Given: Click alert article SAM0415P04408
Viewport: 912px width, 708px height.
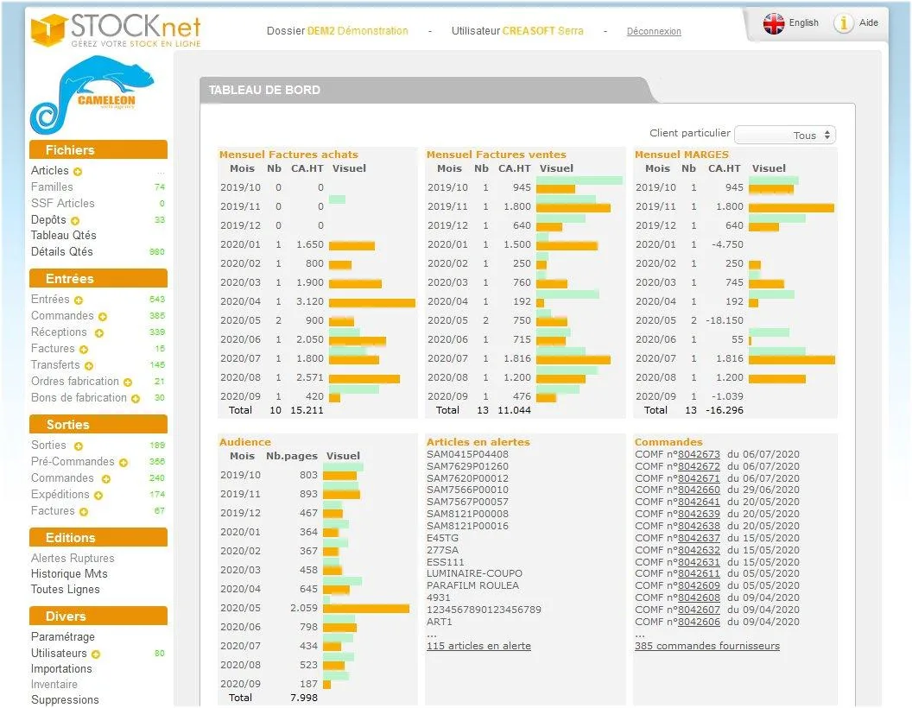Looking at the screenshot, I should pos(467,454).
